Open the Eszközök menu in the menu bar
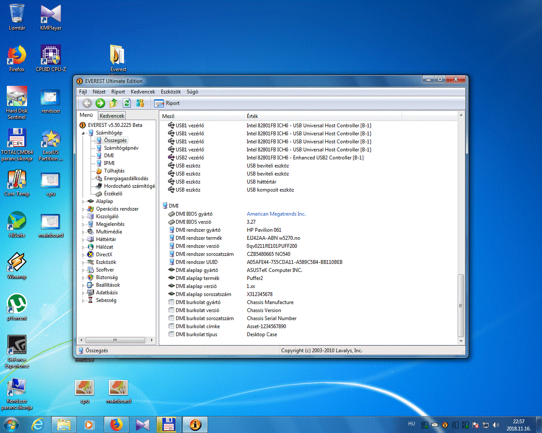Image resolution: width=542 pixels, height=433 pixels. click(171, 92)
